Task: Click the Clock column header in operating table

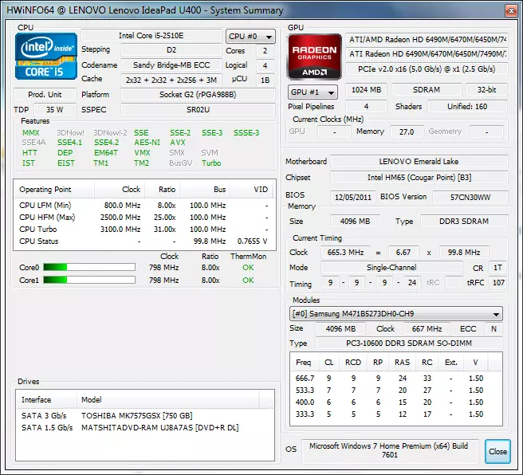Action: [120, 190]
